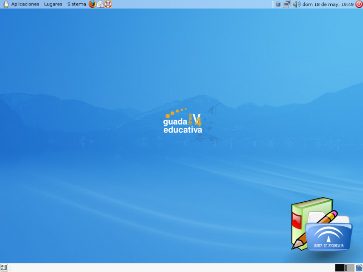363x272 pixels.
Task: Toggle the show desktop button
Action: pos(5,267)
